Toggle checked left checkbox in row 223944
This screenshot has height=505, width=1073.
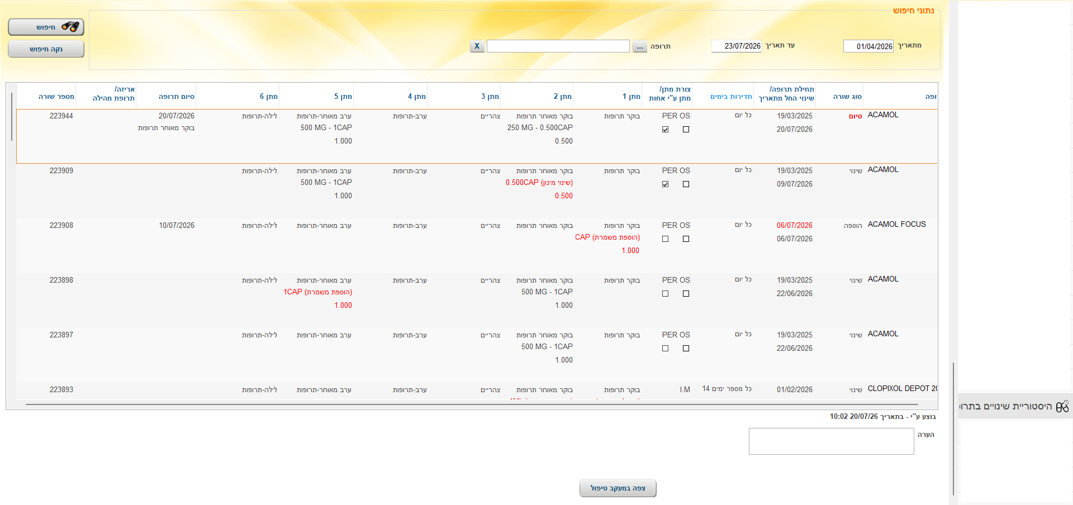coord(665,129)
